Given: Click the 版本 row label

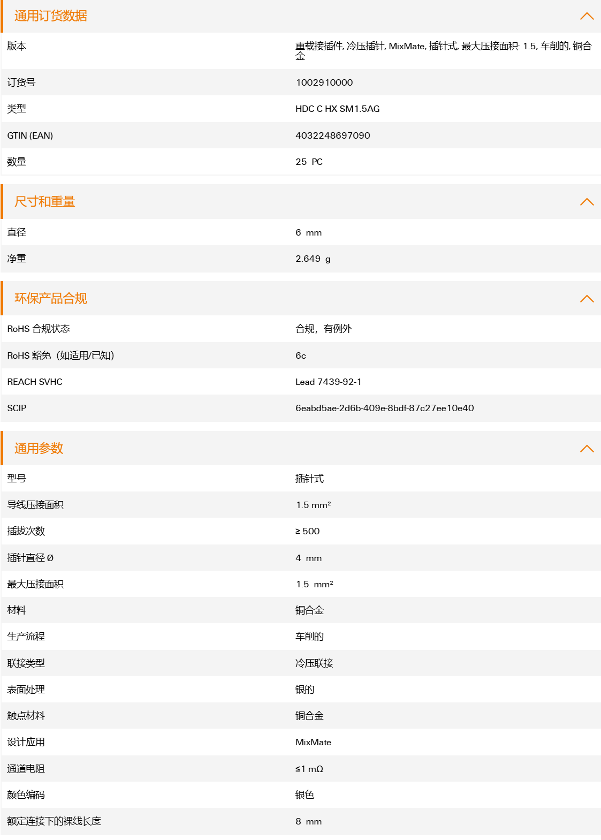Looking at the screenshot, I should click(17, 46).
